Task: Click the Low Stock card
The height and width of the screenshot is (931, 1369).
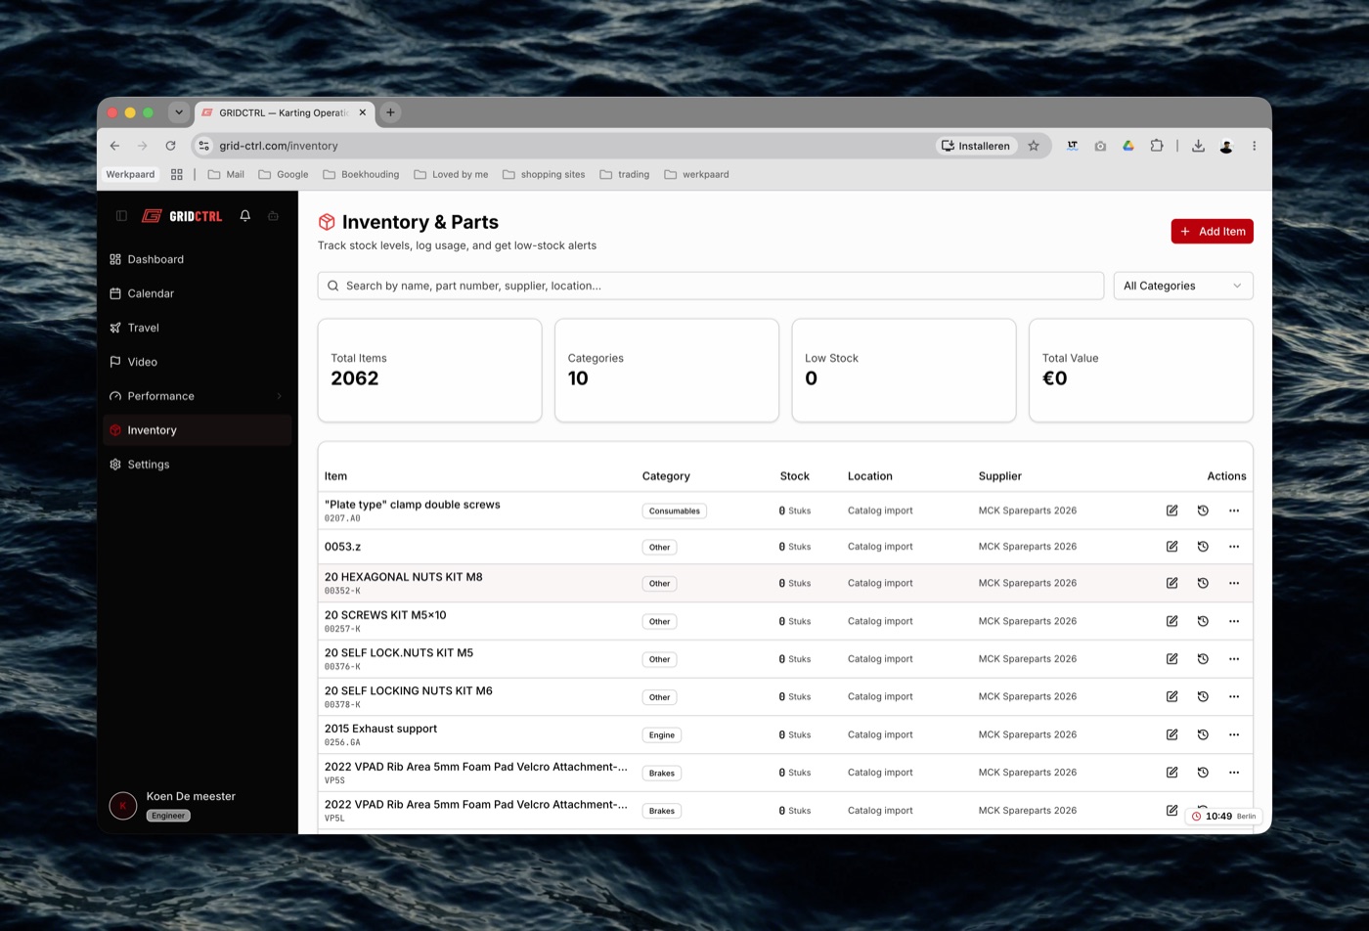Action: point(904,371)
